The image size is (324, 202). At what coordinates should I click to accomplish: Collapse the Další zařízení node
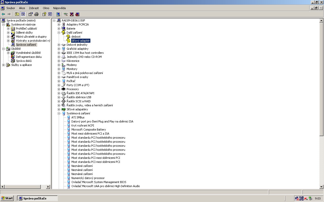(x=59, y=33)
